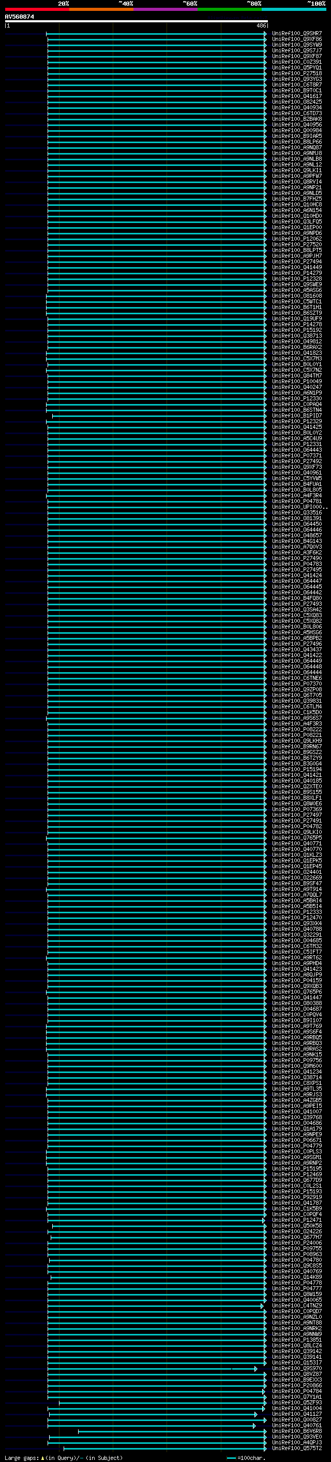
Task: Click the query end position 486
Action: (x=261, y=25)
